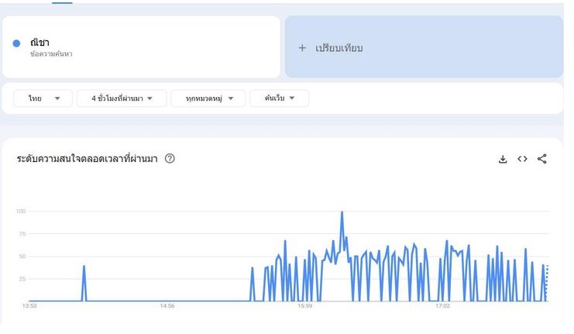574x334 pixels.
Task: Expand the 4 ชั่วโมงที่ผ่านมา time range dropdown
Action: point(122,98)
